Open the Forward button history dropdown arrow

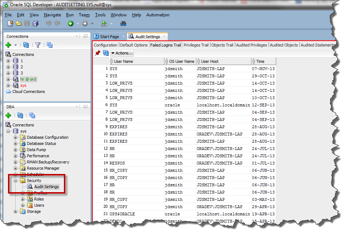(x=92, y=24)
